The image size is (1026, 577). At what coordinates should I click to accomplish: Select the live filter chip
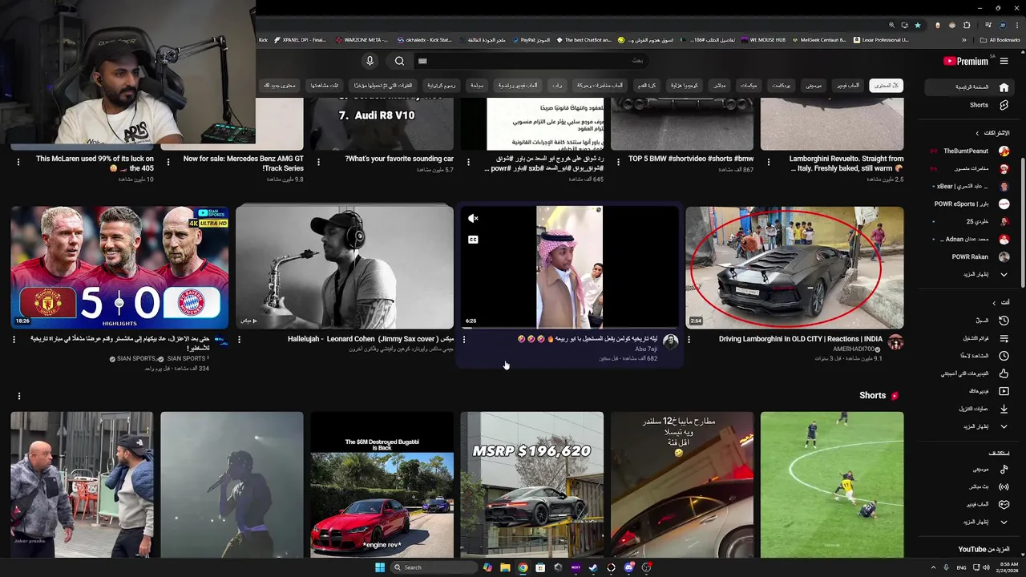coord(720,85)
